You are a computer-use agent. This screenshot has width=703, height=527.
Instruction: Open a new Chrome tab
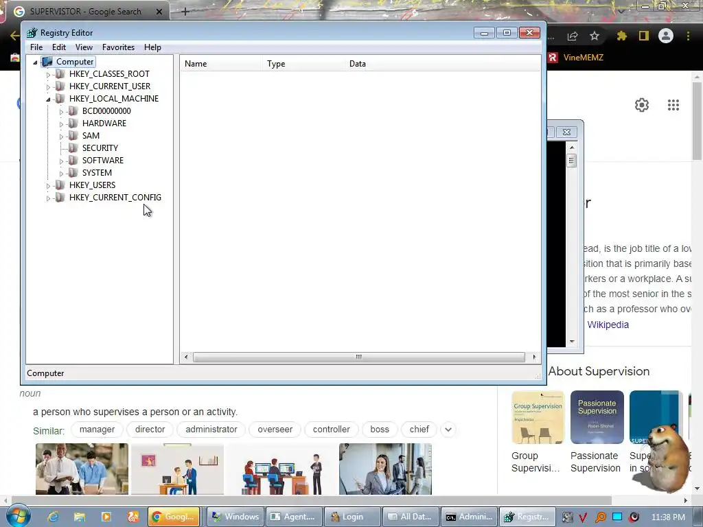tap(185, 12)
